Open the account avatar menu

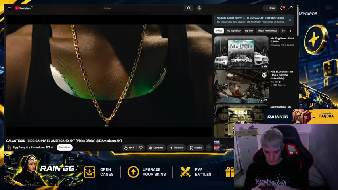coord(290,8)
